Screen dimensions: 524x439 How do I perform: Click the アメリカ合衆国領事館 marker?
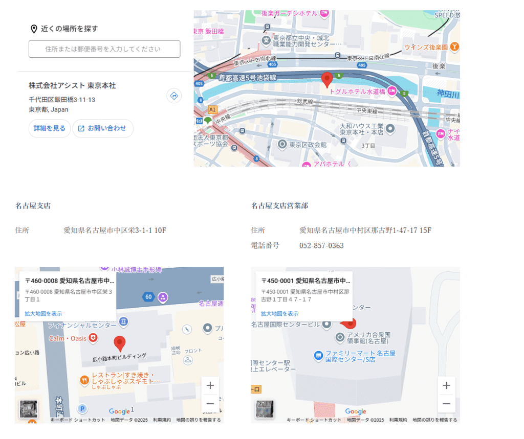click(340, 337)
